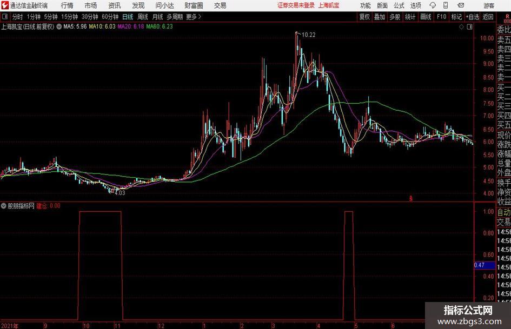Viewport: 511px width, 329px height.
Task: Click the 通达信 red logo icon
Action: click(x=5, y=5)
